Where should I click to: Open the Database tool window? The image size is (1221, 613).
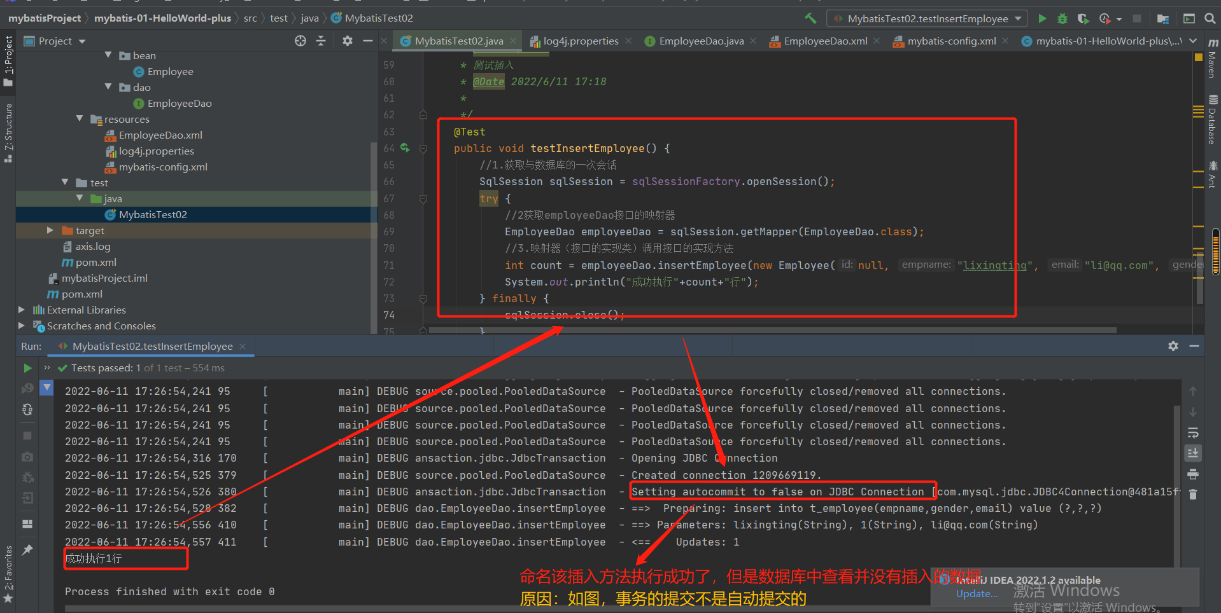(1213, 120)
